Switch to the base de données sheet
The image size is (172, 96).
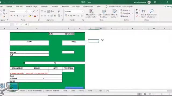tap(35, 91)
